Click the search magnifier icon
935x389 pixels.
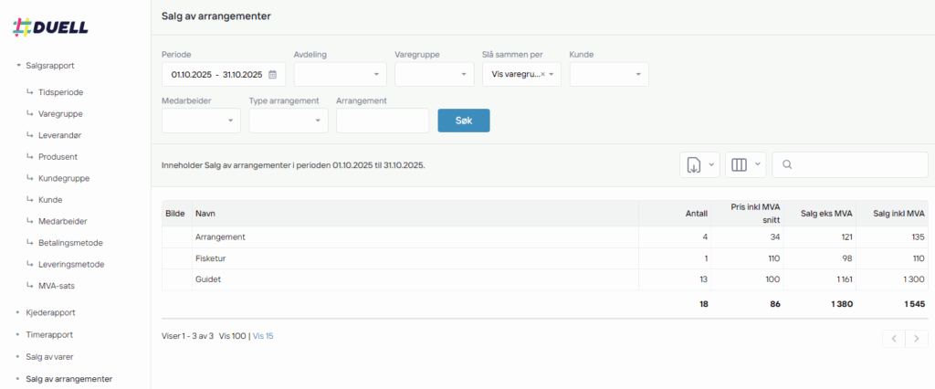pos(787,165)
